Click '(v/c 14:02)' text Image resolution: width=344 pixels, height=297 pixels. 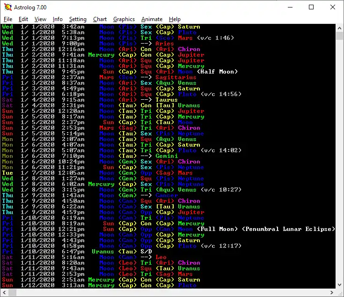point(221,150)
